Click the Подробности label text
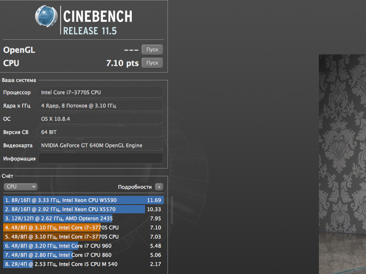The image size is (366, 274). coord(135,187)
